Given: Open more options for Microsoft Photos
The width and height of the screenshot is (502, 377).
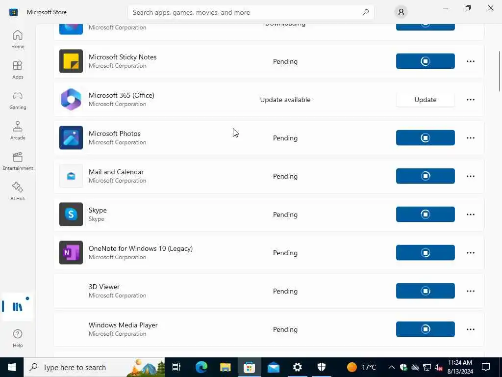Looking at the screenshot, I should [x=470, y=138].
